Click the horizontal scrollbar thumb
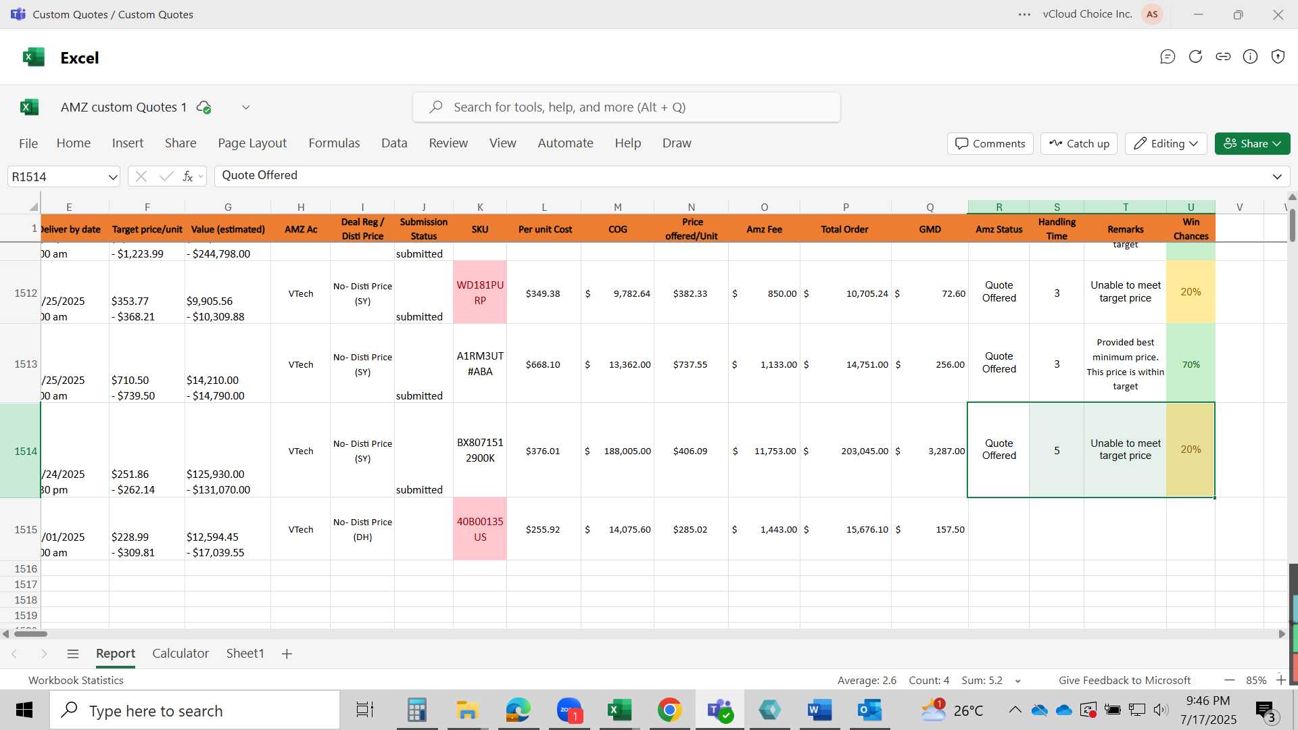Image resolution: width=1298 pixels, height=730 pixels. (x=31, y=634)
